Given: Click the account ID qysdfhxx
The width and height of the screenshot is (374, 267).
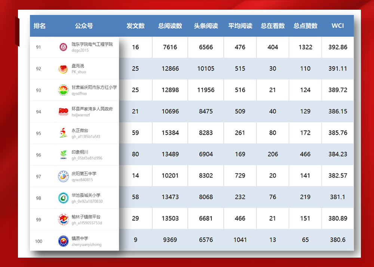Looking at the screenshot, I should coord(79,93).
